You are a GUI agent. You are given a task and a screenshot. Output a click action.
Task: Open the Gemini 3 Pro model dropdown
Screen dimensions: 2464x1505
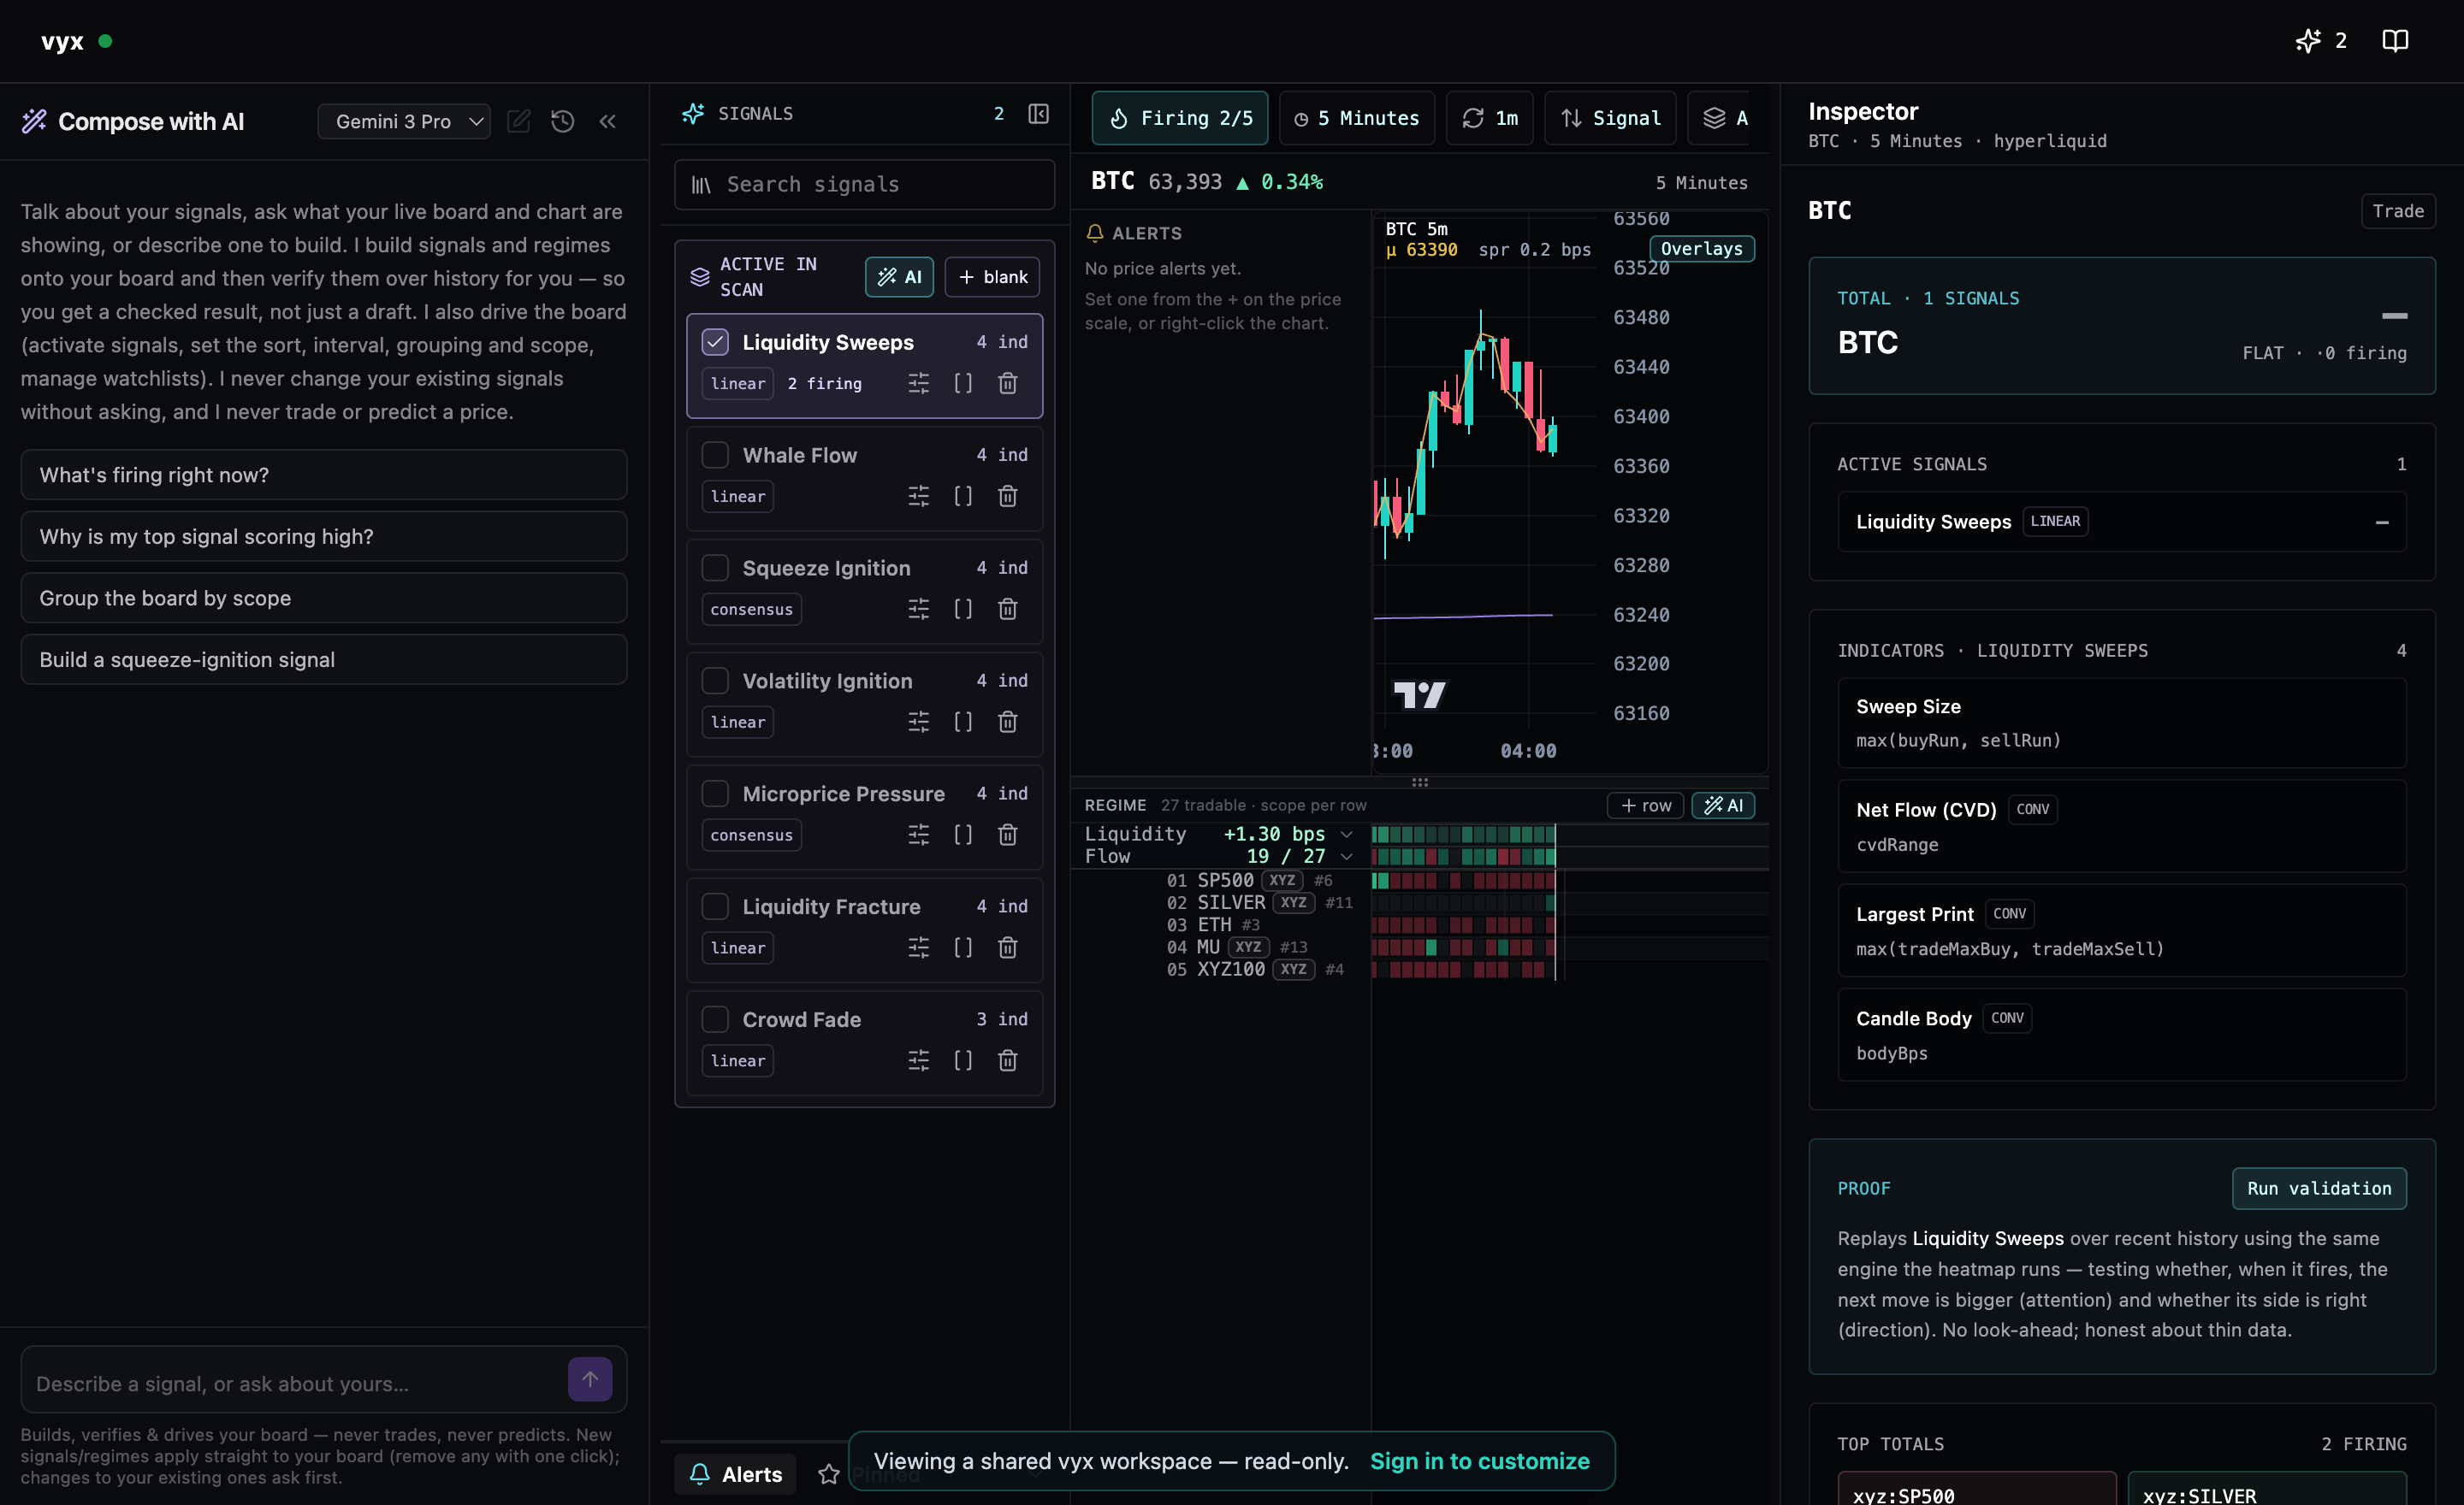[404, 121]
